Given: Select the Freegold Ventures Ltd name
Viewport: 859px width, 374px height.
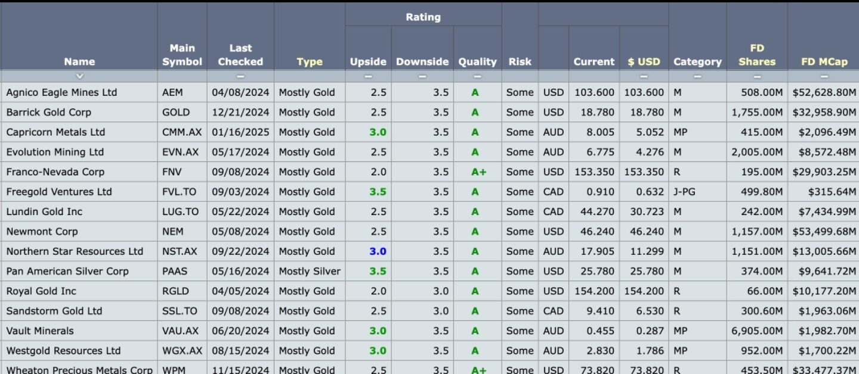Looking at the screenshot, I should pyautogui.click(x=59, y=192).
